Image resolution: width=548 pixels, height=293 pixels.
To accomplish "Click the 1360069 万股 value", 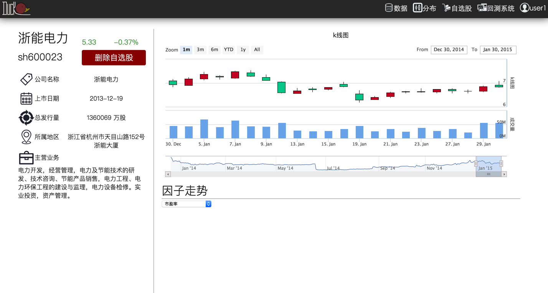I will pyautogui.click(x=106, y=118).
